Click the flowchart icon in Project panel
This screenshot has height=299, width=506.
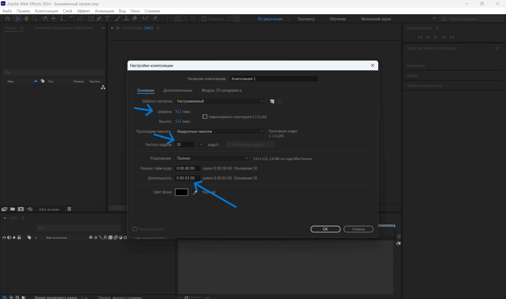103,87
